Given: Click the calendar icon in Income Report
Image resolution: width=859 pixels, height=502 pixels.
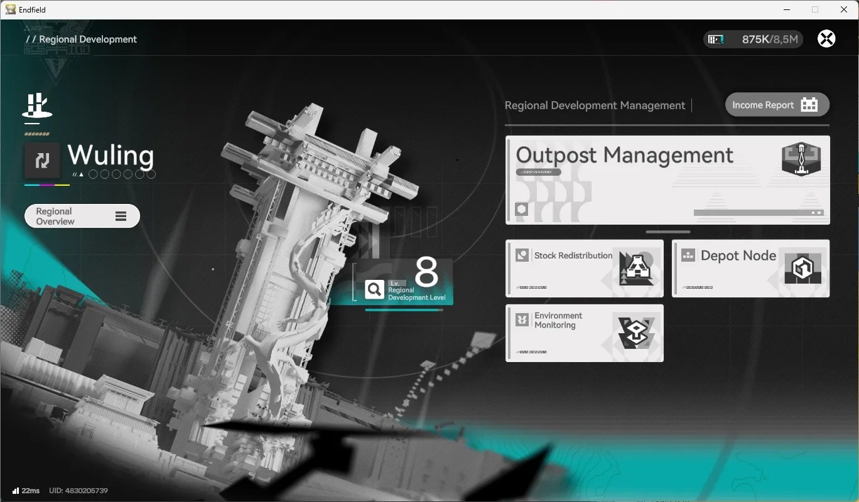Looking at the screenshot, I should pyautogui.click(x=809, y=105).
